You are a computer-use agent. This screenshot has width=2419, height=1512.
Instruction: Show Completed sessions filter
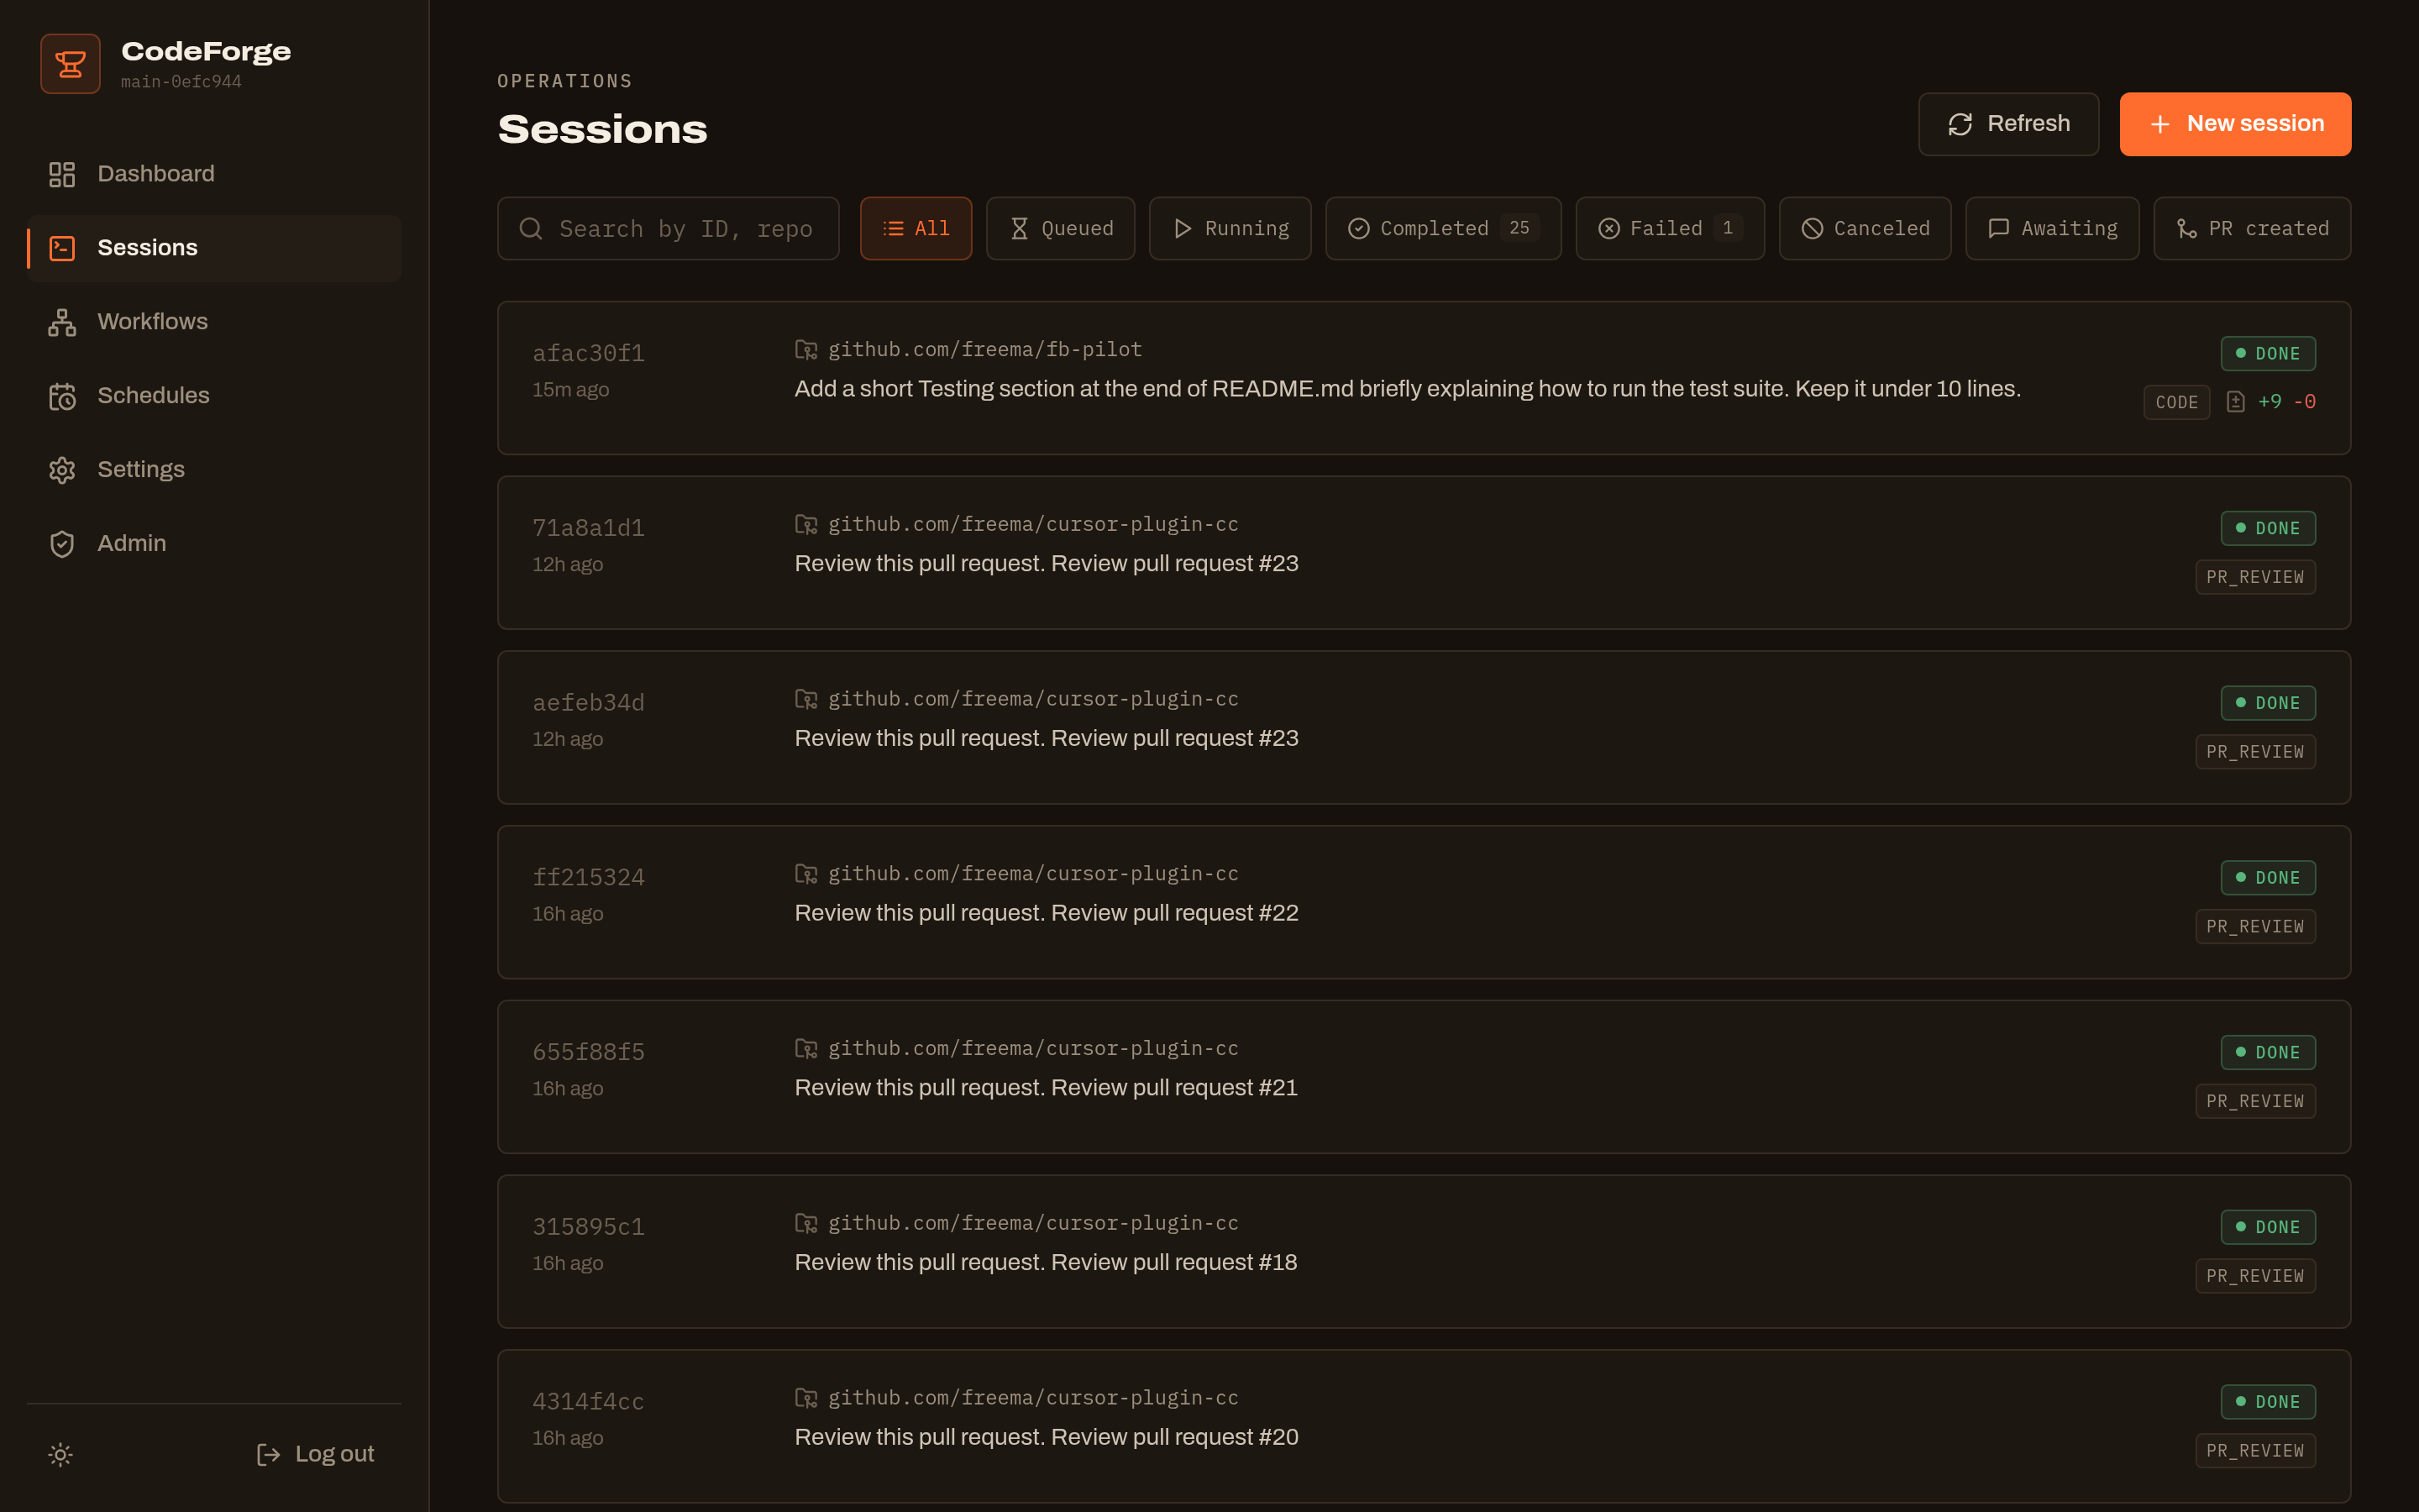pyautogui.click(x=1442, y=229)
